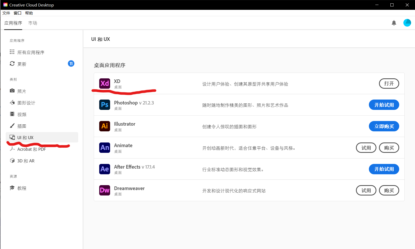Click the Illustrator app name

tap(125, 124)
